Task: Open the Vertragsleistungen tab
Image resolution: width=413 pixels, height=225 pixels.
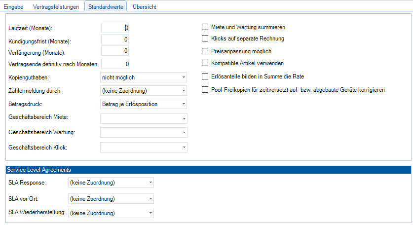Action: tap(55, 6)
